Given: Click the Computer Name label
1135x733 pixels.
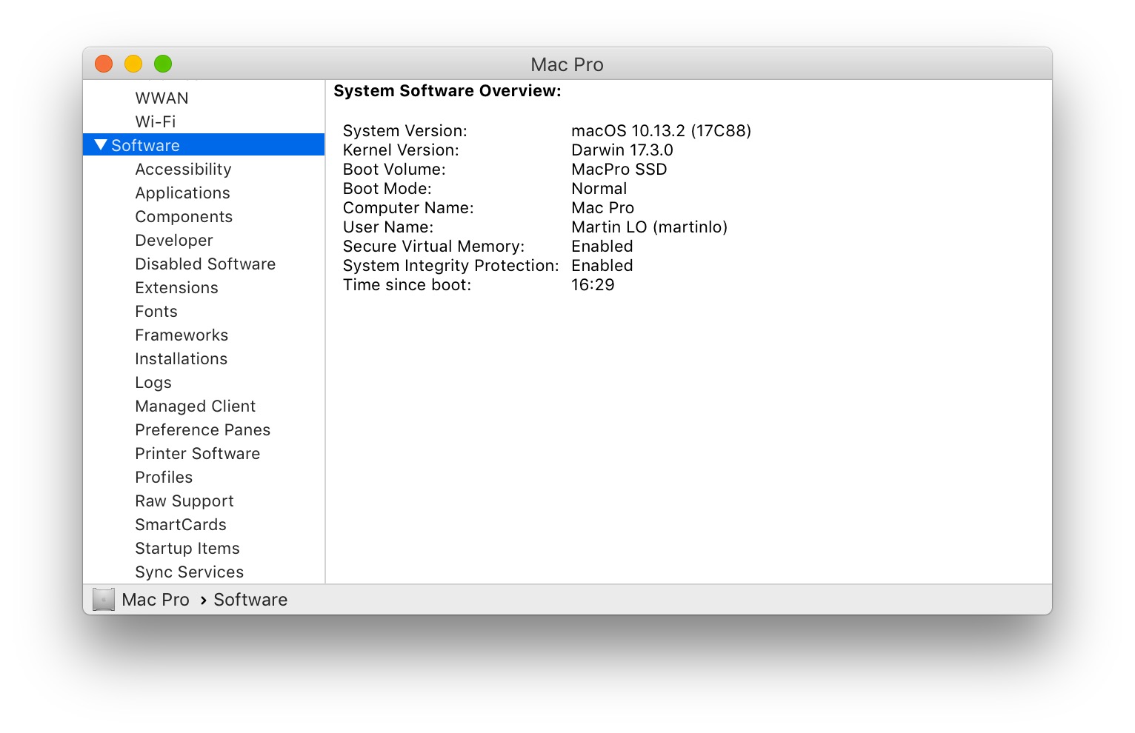Looking at the screenshot, I should tap(408, 208).
